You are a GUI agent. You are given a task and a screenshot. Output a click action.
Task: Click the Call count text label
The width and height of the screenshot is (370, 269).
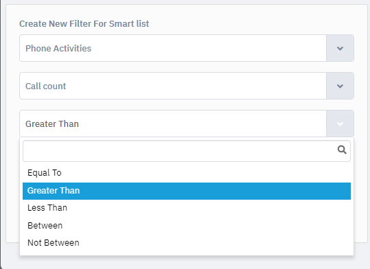tap(45, 86)
